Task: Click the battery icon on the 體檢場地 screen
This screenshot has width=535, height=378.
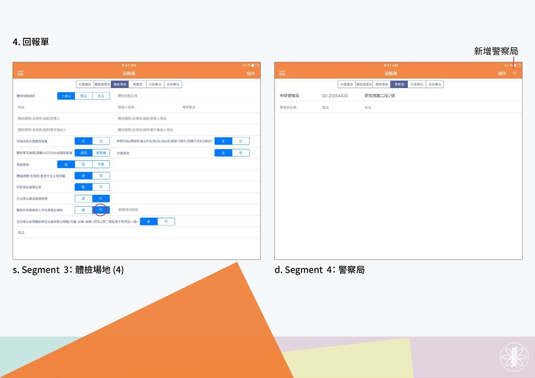Action: coord(255,65)
